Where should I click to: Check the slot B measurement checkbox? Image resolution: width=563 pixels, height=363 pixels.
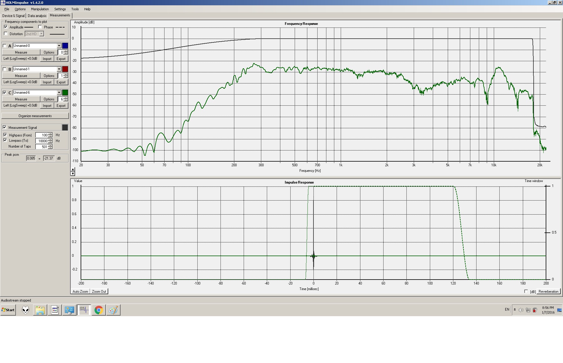click(x=4, y=69)
